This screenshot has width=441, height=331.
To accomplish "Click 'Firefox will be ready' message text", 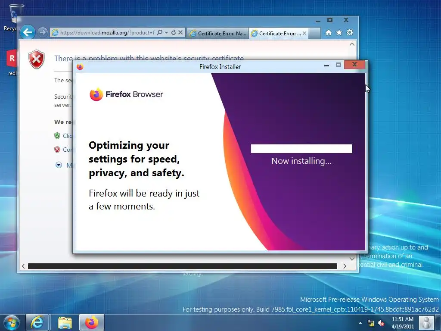I will pyautogui.click(x=144, y=200).
